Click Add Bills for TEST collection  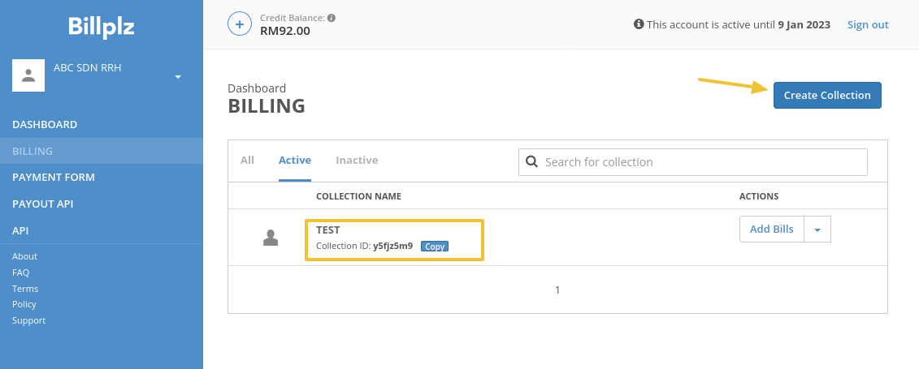(x=771, y=230)
